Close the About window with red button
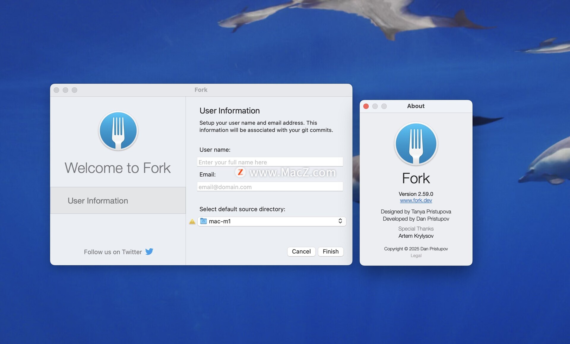The width and height of the screenshot is (570, 344). click(366, 106)
